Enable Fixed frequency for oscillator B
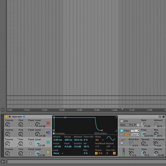Viewport: 166px width, 166px height. tap(31, 143)
